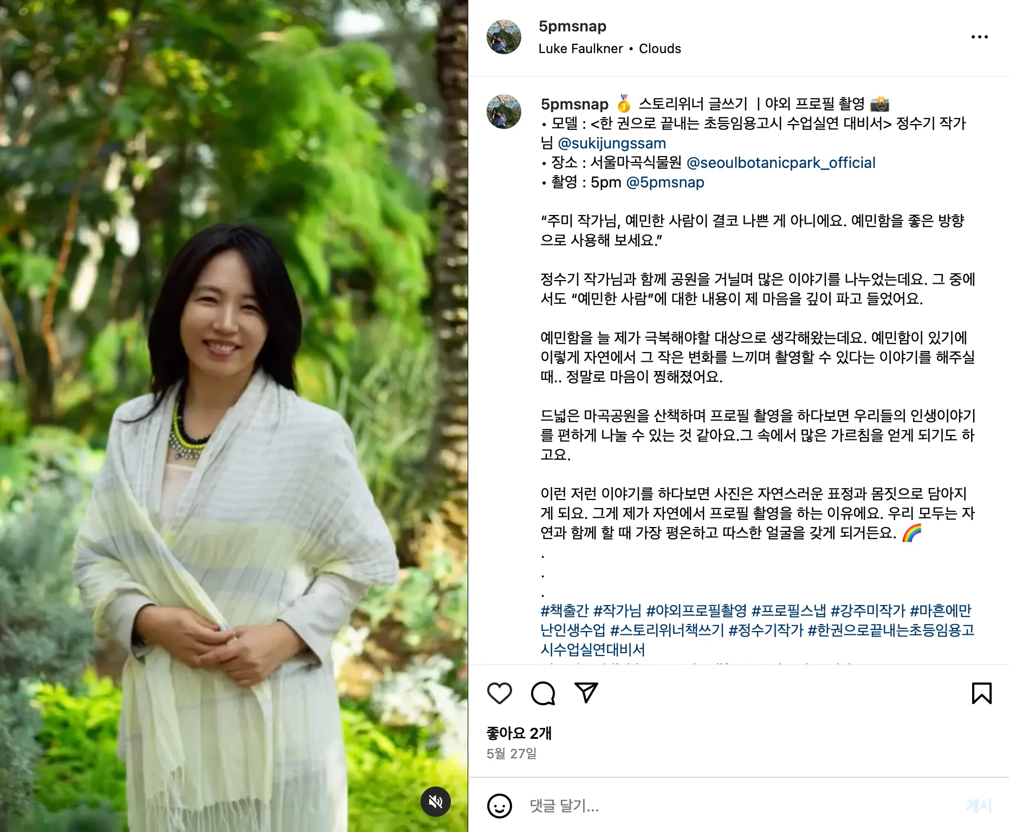Like the post with the heart icon
The width and height of the screenshot is (1009, 832).
pos(499,693)
